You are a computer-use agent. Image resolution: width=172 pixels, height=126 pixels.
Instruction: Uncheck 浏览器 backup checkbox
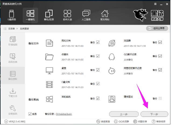pos(160,42)
